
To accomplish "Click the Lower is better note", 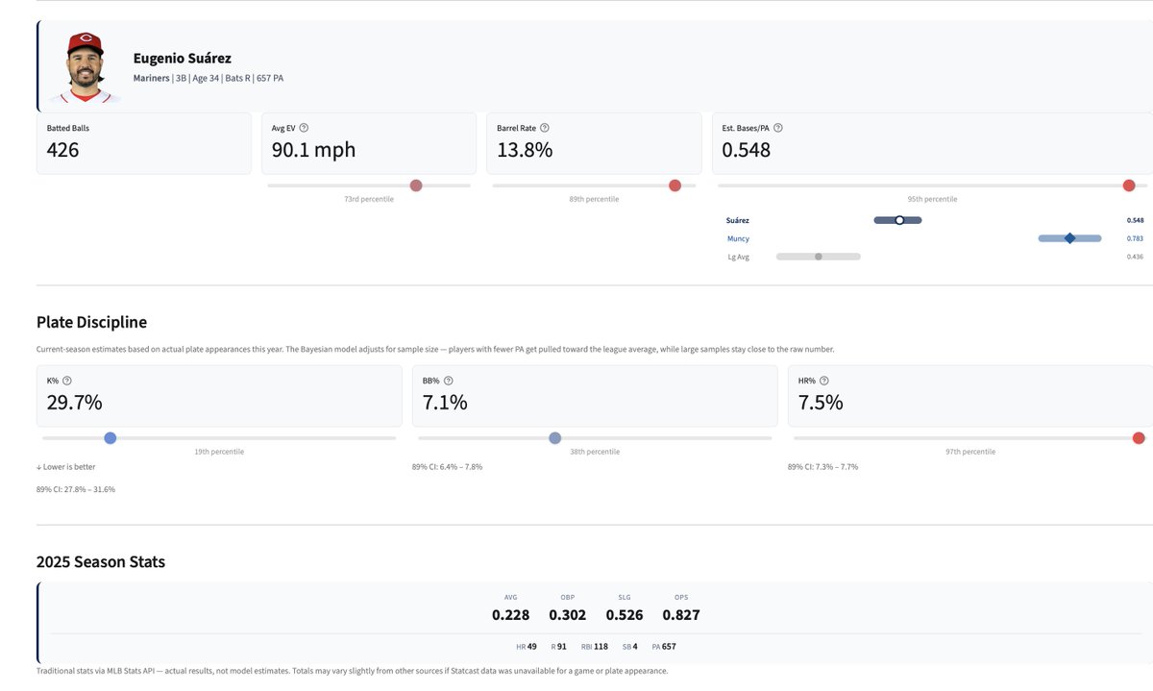I will coord(66,467).
